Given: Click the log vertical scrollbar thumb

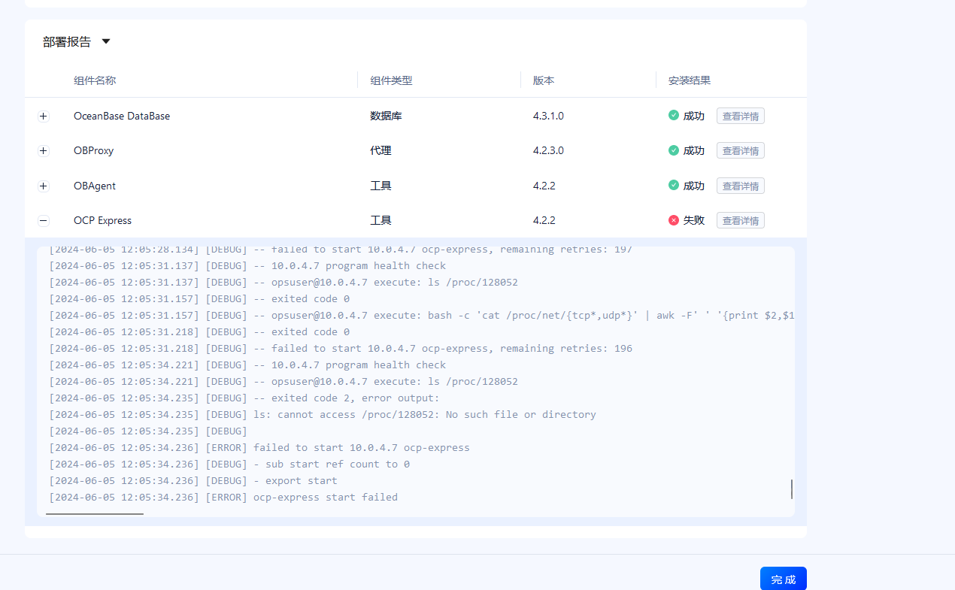Looking at the screenshot, I should pos(791,489).
